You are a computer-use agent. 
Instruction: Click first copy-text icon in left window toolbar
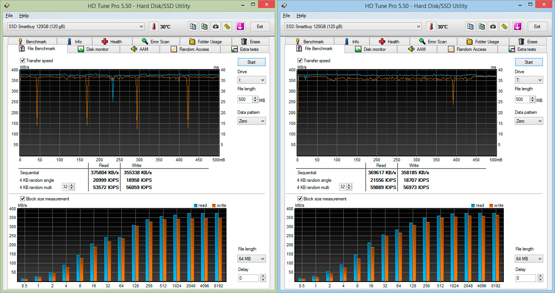[x=193, y=27]
